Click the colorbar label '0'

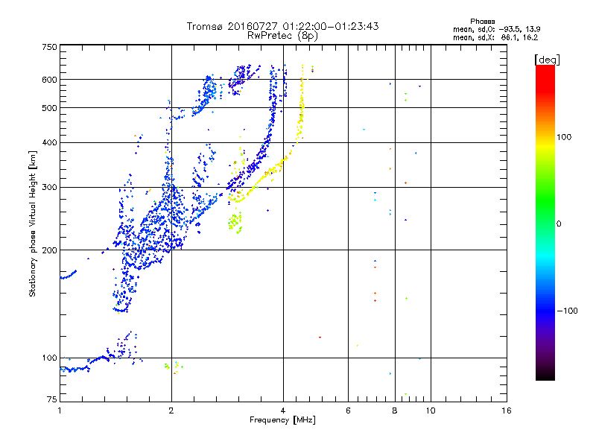pyautogui.click(x=559, y=224)
